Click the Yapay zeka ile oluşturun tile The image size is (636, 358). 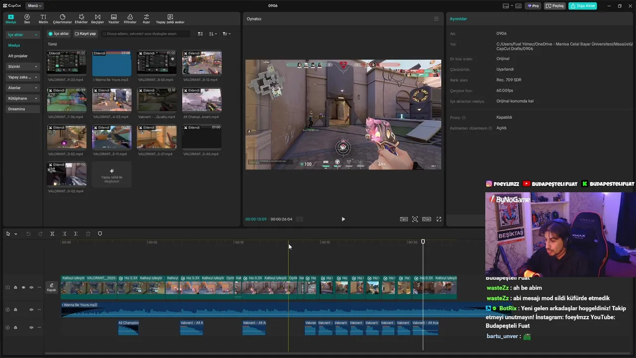tap(112, 174)
